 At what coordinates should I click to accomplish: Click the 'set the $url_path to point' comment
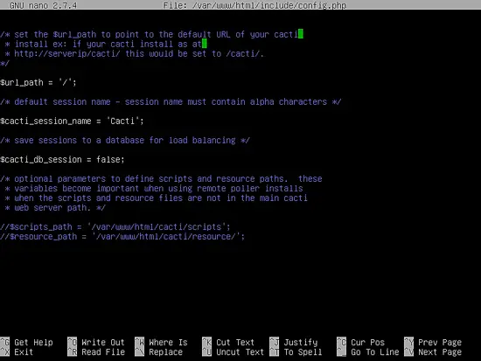[149, 34]
